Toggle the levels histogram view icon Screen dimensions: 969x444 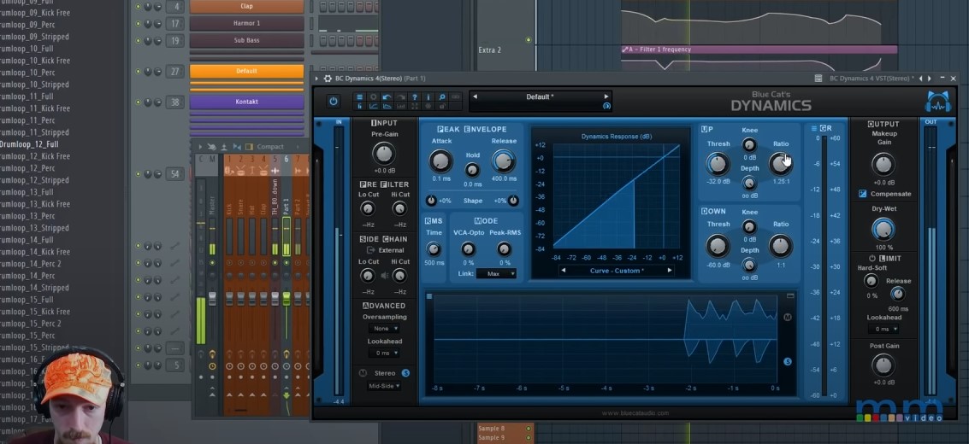[x=400, y=106]
